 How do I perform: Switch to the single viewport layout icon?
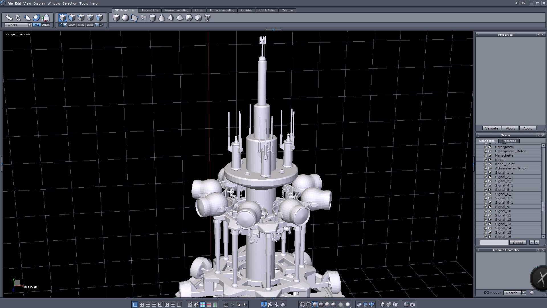[x=135, y=305]
